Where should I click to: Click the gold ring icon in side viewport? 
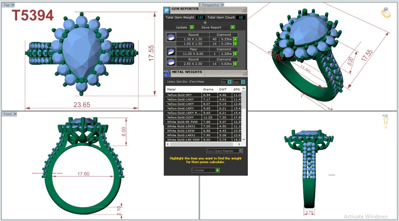[x=386, y=121]
